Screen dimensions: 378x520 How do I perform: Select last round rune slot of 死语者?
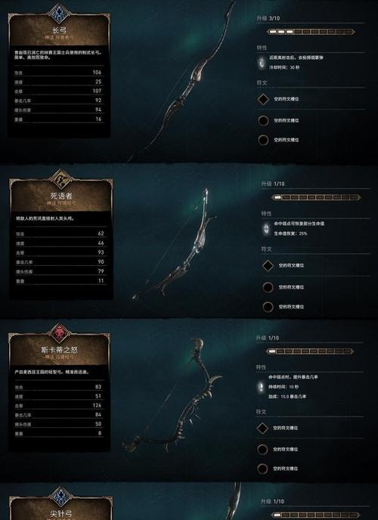[x=268, y=307]
